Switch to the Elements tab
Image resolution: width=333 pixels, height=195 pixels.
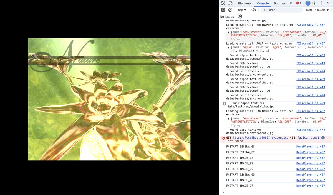245,3
